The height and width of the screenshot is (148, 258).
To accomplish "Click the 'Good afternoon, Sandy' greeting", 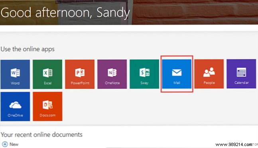I will [65, 13].
